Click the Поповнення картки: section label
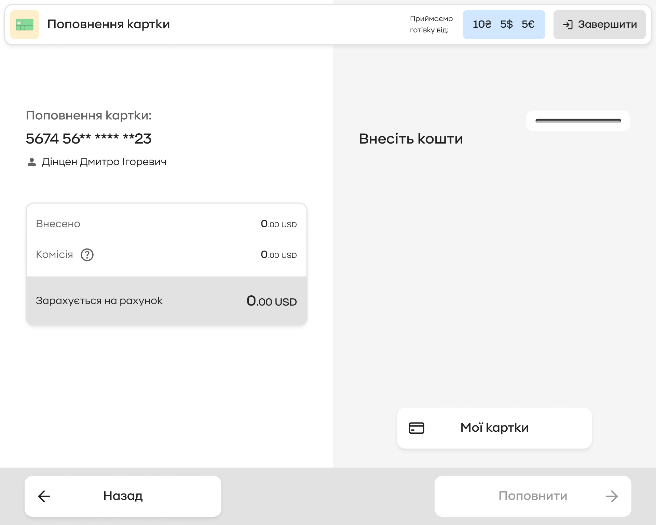The image size is (656, 525). pos(88,116)
